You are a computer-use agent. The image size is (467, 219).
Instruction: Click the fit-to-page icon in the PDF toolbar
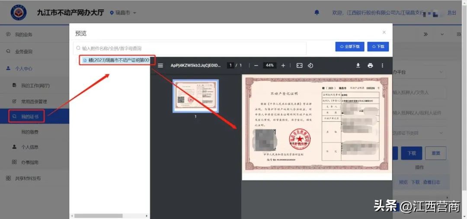299,66
